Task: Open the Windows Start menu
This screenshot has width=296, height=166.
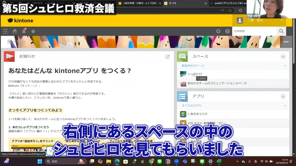Action: click(40, 162)
